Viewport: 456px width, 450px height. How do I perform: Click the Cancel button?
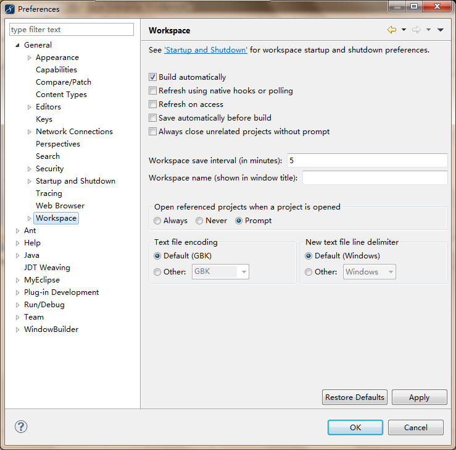tap(415, 428)
